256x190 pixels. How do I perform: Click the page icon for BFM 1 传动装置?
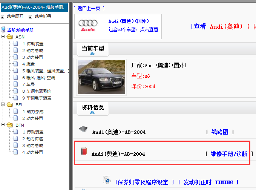16,132
